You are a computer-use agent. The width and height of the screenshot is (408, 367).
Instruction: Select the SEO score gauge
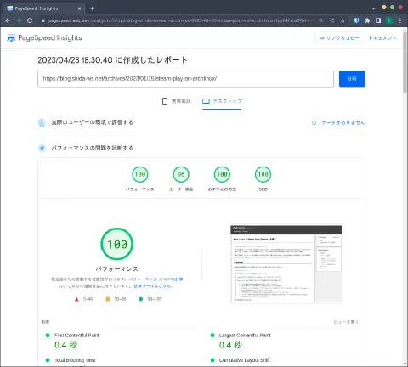263,174
